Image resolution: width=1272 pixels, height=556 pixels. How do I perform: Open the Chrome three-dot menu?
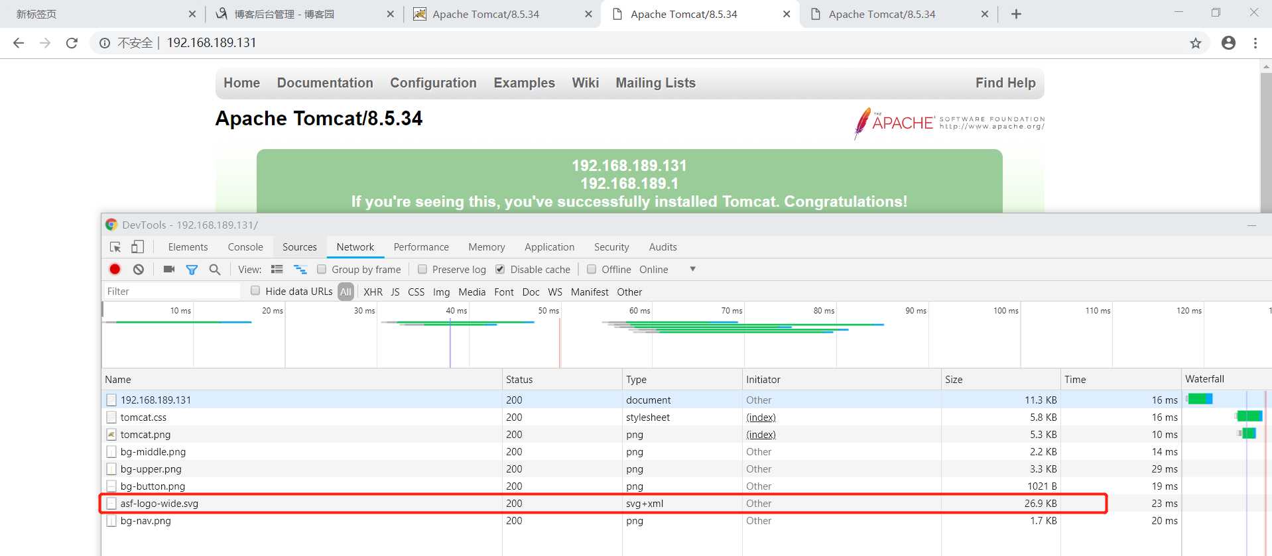point(1255,43)
